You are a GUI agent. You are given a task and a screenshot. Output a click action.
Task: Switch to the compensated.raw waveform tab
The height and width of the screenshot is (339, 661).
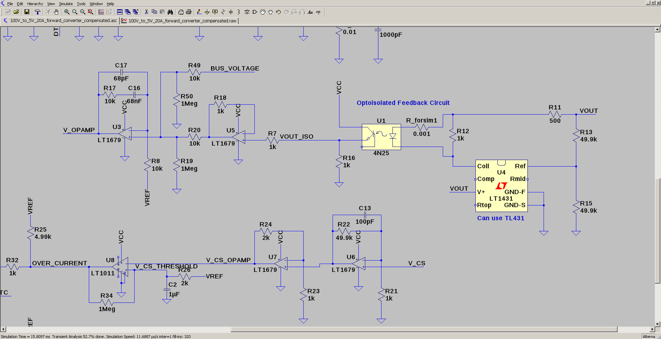click(179, 21)
